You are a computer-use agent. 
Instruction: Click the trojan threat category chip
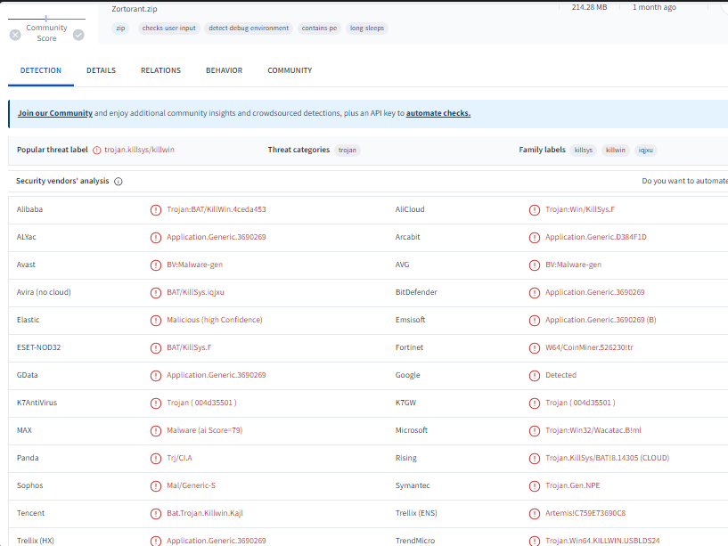(348, 150)
